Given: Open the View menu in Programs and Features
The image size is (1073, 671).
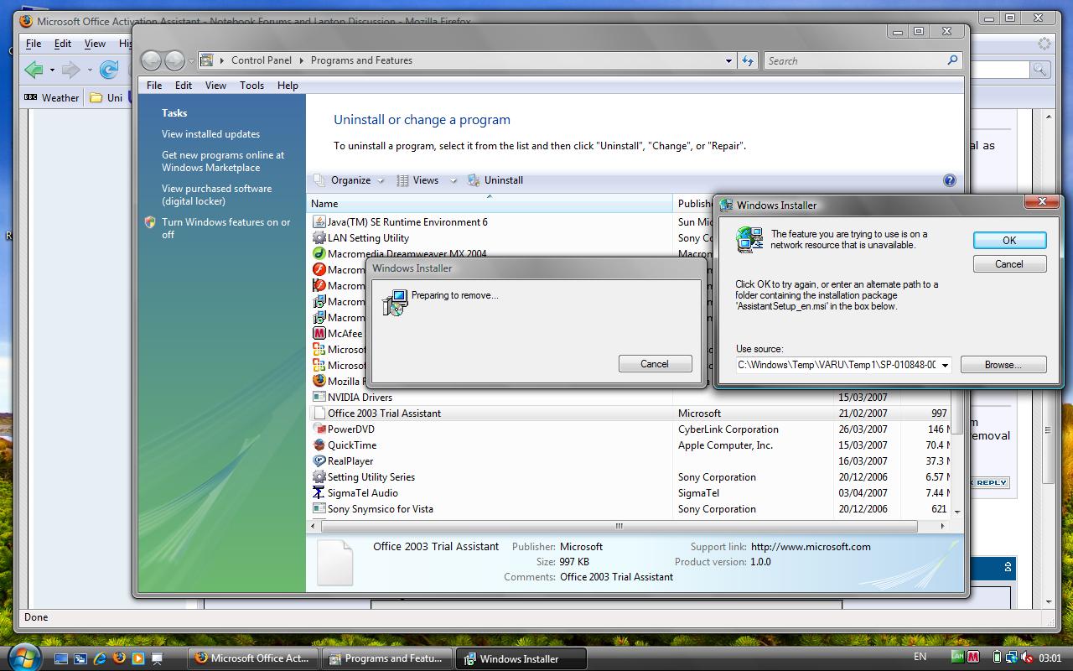Looking at the screenshot, I should (x=215, y=86).
